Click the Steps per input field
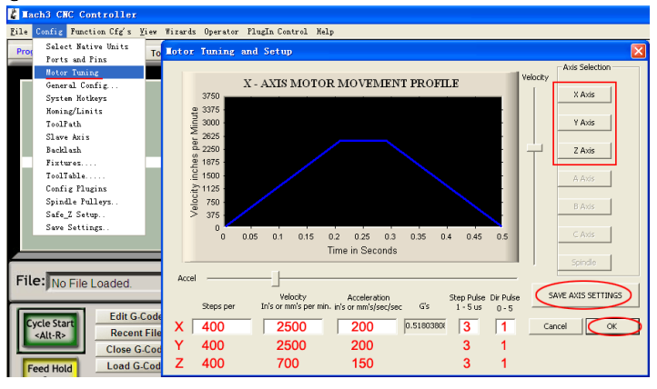The height and width of the screenshot is (389, 657). [222, 326]
